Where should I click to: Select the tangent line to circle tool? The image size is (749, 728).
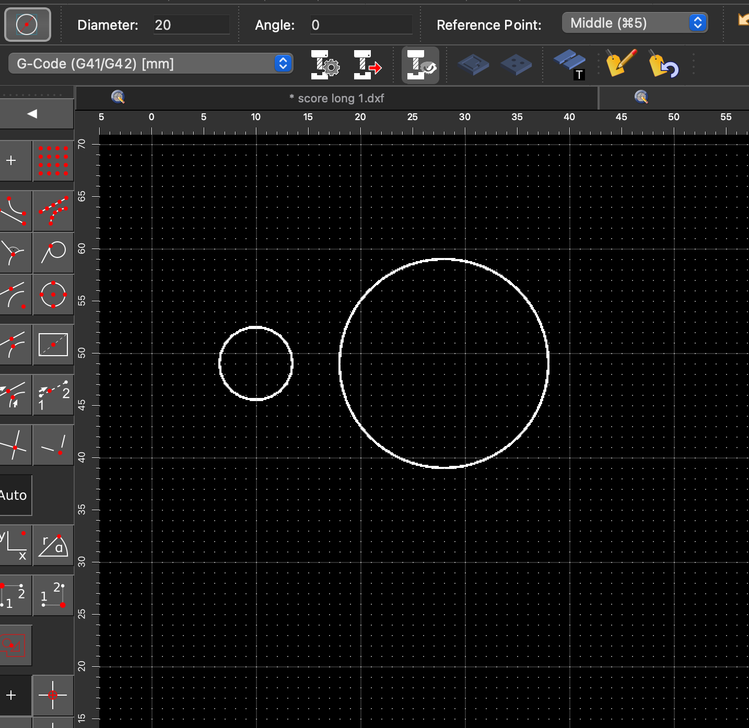pyautogui.click(x=53, y=253)
